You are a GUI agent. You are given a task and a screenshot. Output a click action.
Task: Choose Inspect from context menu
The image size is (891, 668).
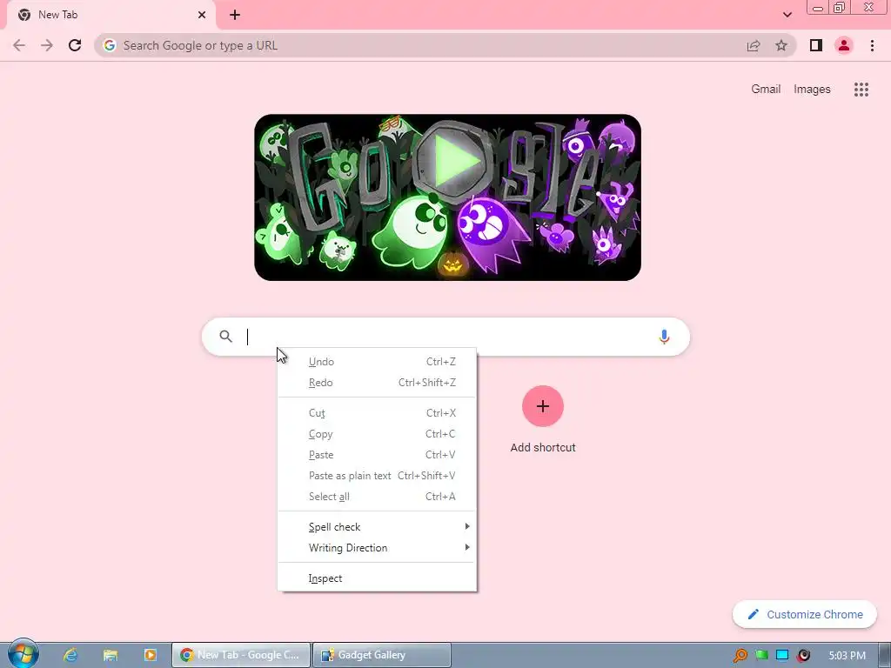coord(378,578)
